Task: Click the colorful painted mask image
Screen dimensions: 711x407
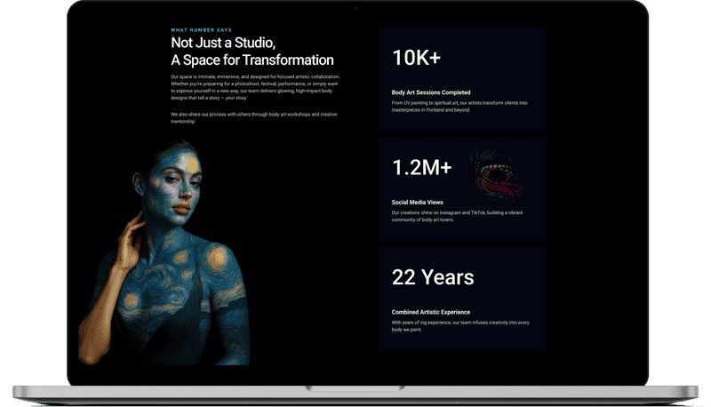Action: pyautogui.click(x=496, y=175)
